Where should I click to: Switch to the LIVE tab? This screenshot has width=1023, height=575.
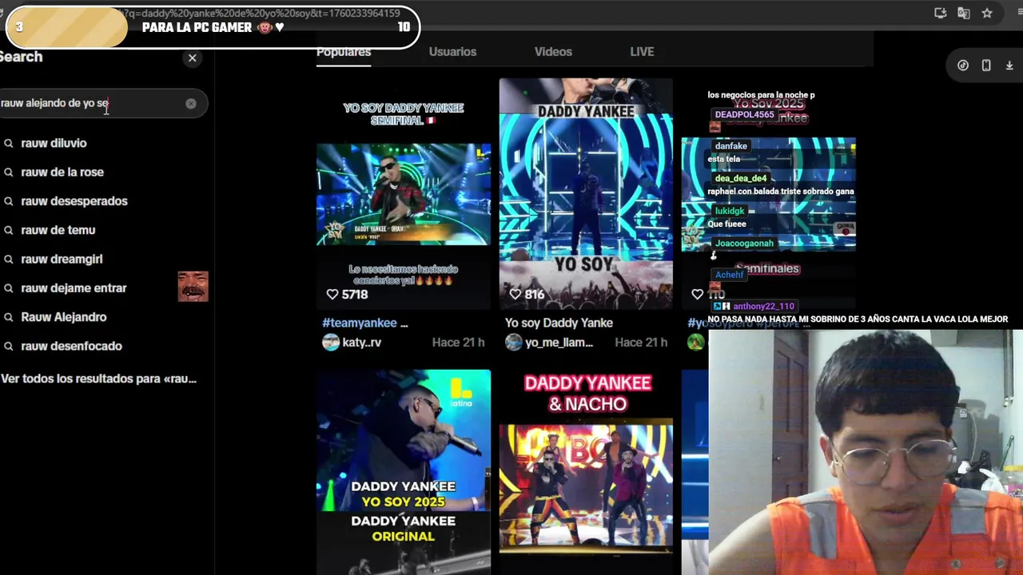642,52
